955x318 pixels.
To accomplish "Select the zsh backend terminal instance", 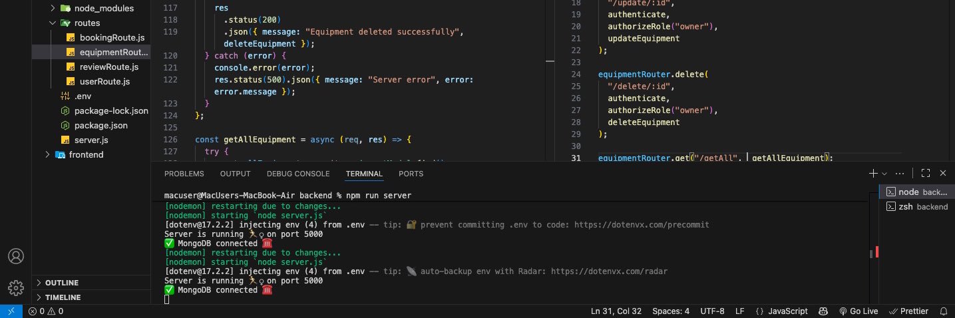I will [917, 207].
